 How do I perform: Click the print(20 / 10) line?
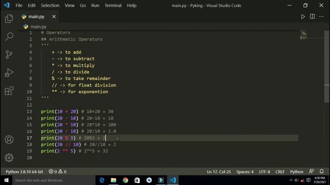pyautogui.click(x=78, y=132)
